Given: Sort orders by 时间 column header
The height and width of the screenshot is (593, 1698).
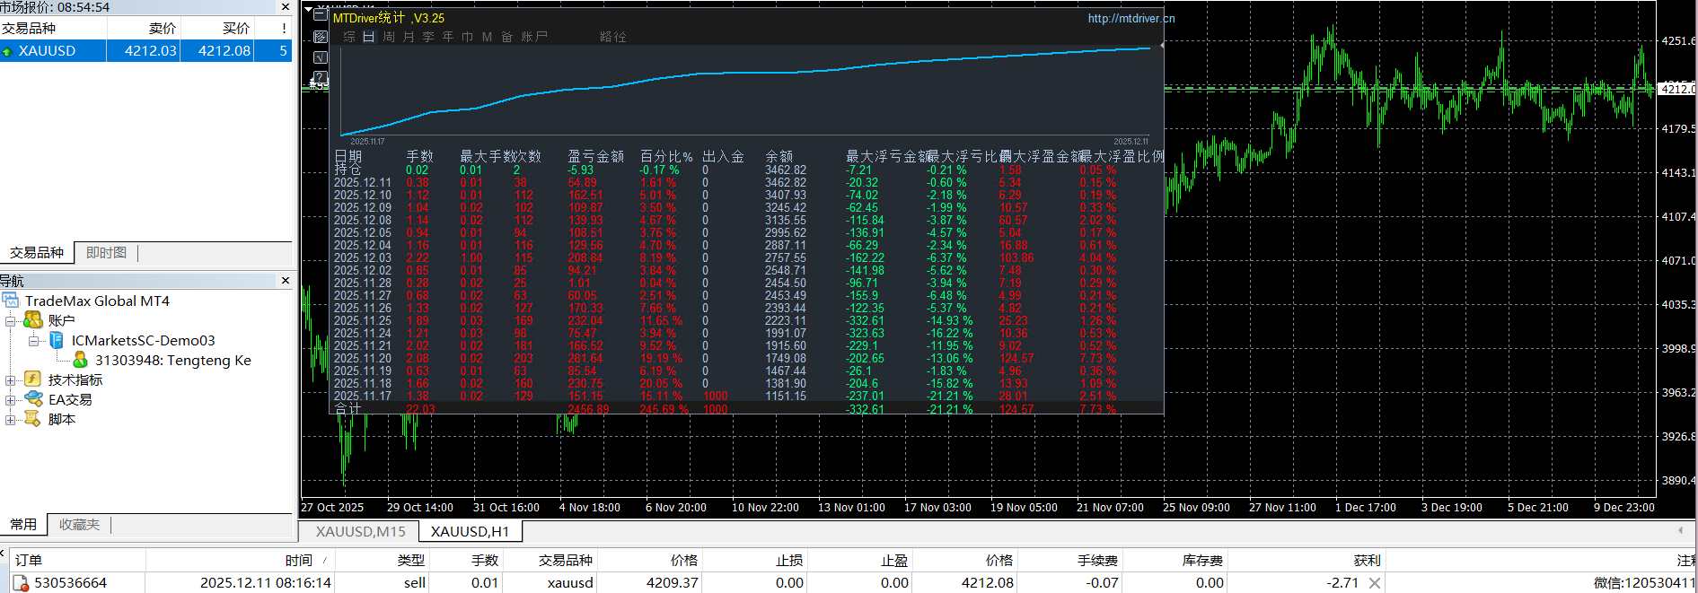Looking at the screenshot, I should point(239,561).
